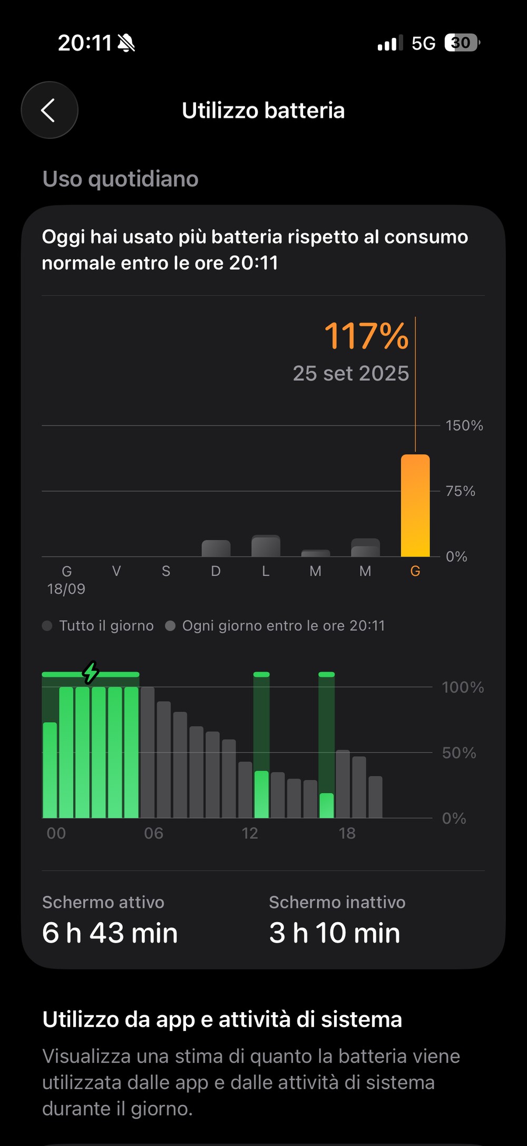Screen dimensions: 527x1146
Task: Tap the 5G network indicator
Action: click(x=423, y=43)
